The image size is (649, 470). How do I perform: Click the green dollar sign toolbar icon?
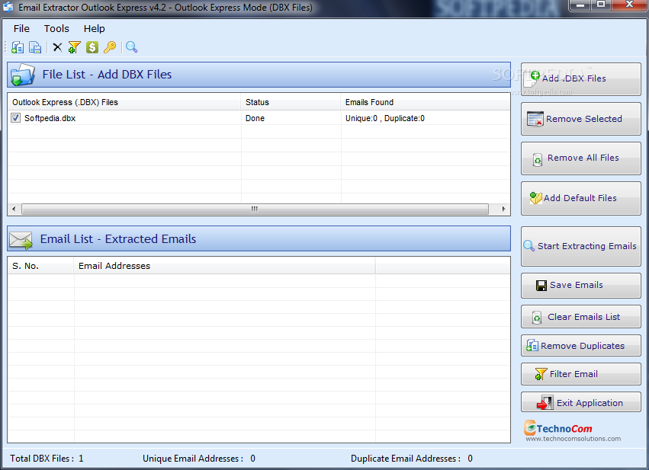coord(92,47)
